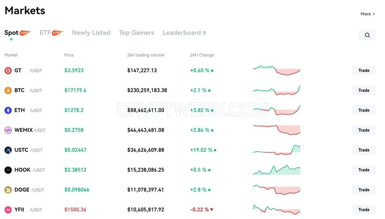Click Trade button for YFII/USDT

coord(364,210)
